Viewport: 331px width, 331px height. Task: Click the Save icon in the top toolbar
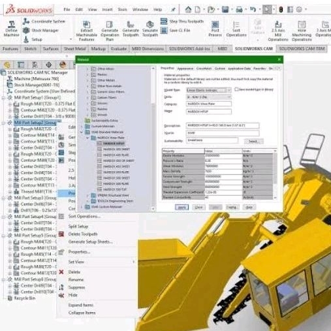click(x=225, y=9)
